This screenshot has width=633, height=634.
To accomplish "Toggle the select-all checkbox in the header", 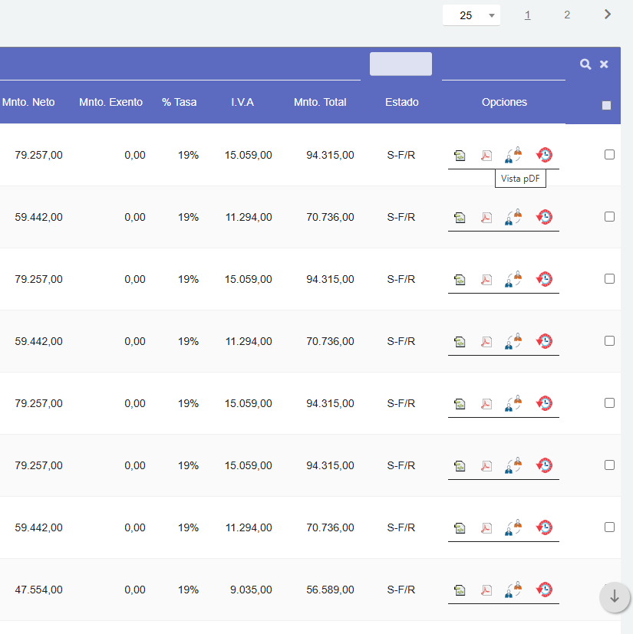I will click(x=606, y=106).
